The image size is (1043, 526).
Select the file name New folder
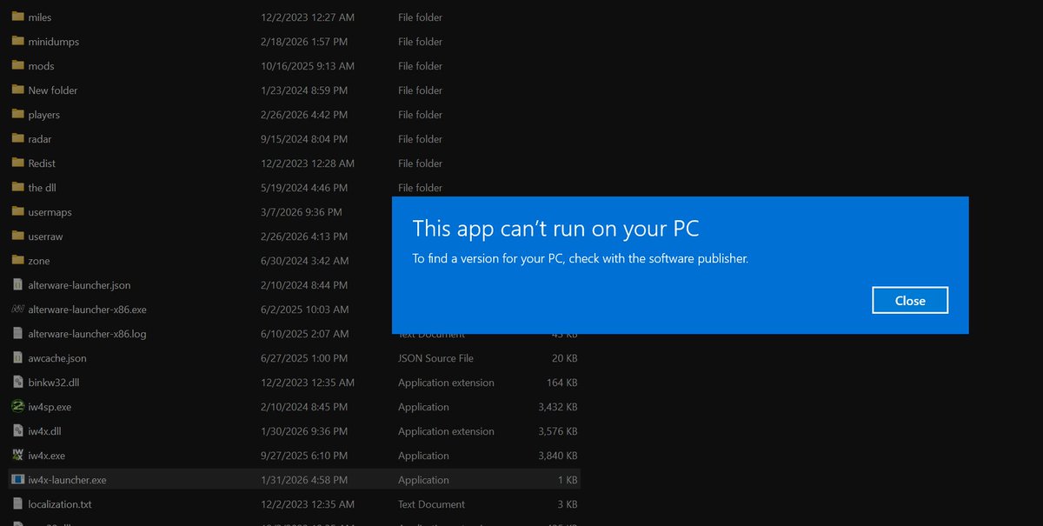point(53,90)
